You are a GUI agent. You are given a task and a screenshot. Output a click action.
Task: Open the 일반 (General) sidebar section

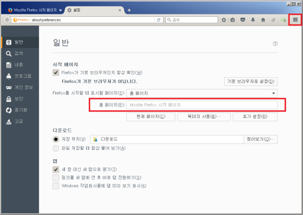[20, 42]
